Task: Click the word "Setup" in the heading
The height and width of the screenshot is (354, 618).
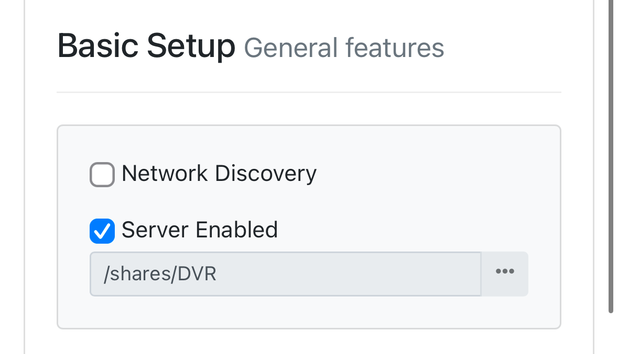Action: pyautogui.click(x=191, y=46)
